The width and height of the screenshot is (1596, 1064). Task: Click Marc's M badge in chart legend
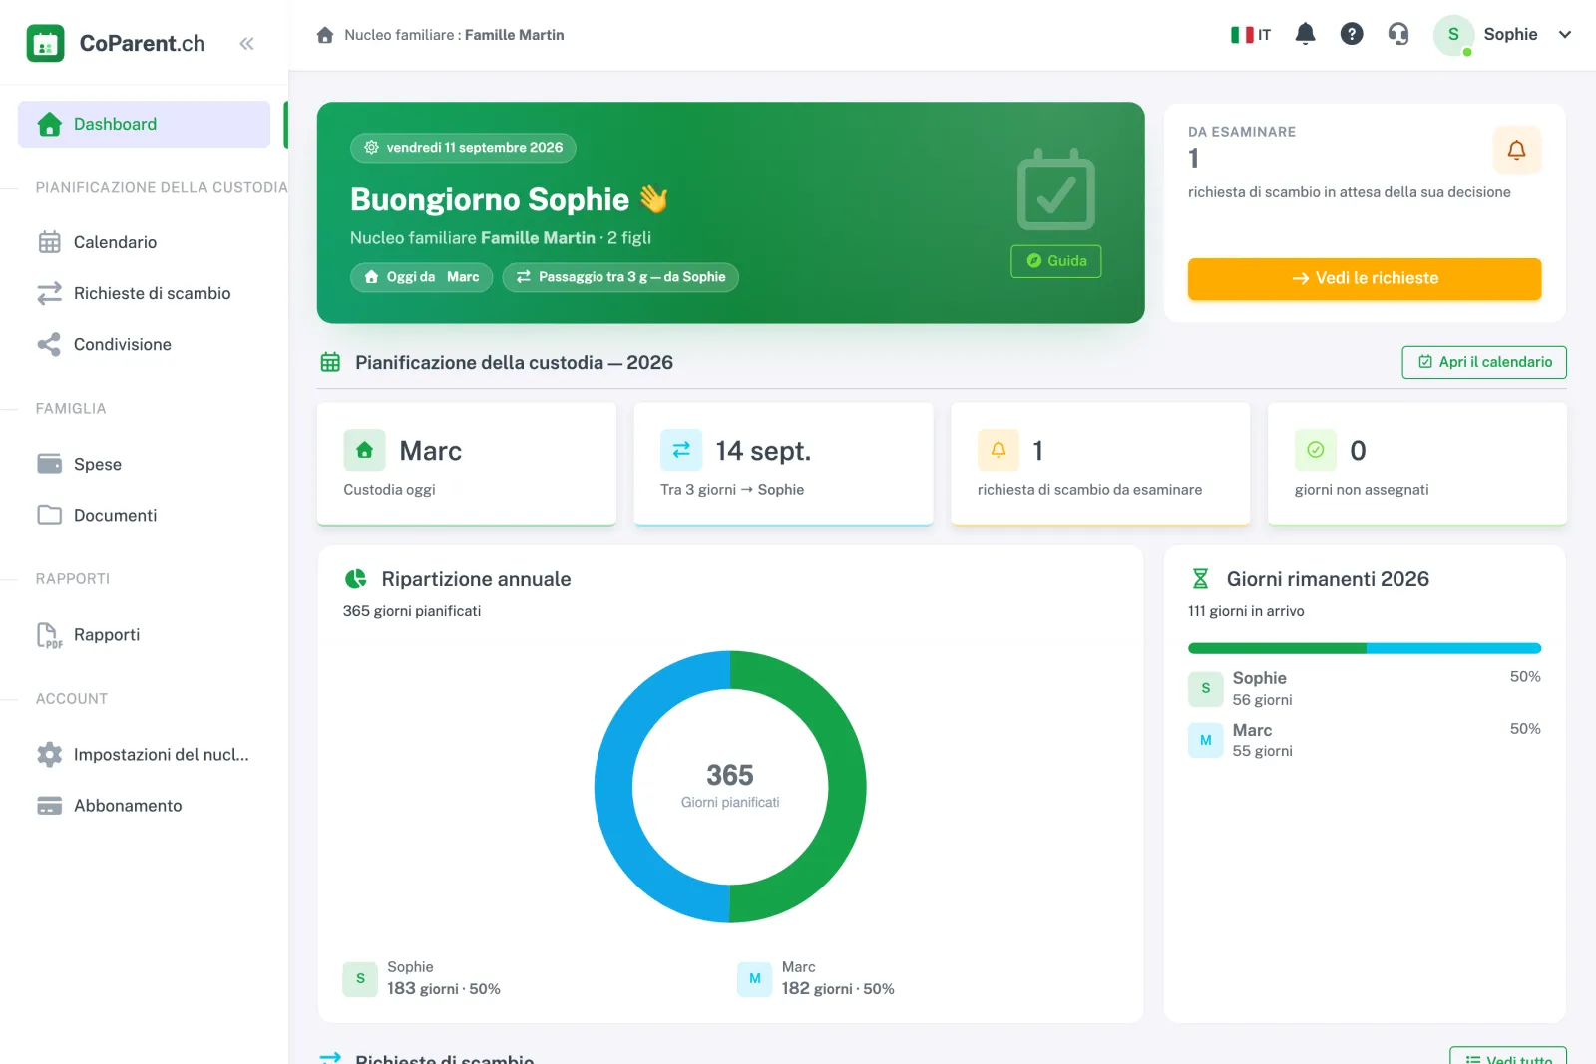[755, 979]
